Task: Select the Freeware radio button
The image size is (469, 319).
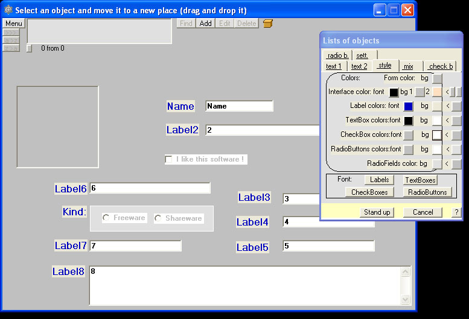Action: pos(106,218)
